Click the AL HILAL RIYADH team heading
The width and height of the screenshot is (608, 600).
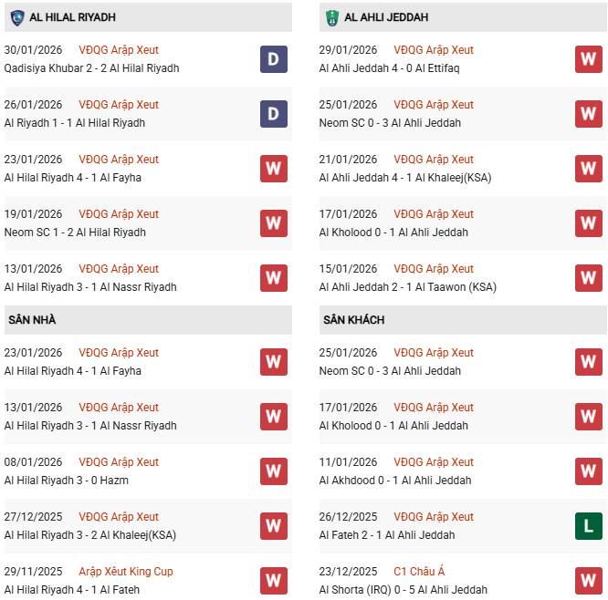pyautogui.click(x=72, y=17)
